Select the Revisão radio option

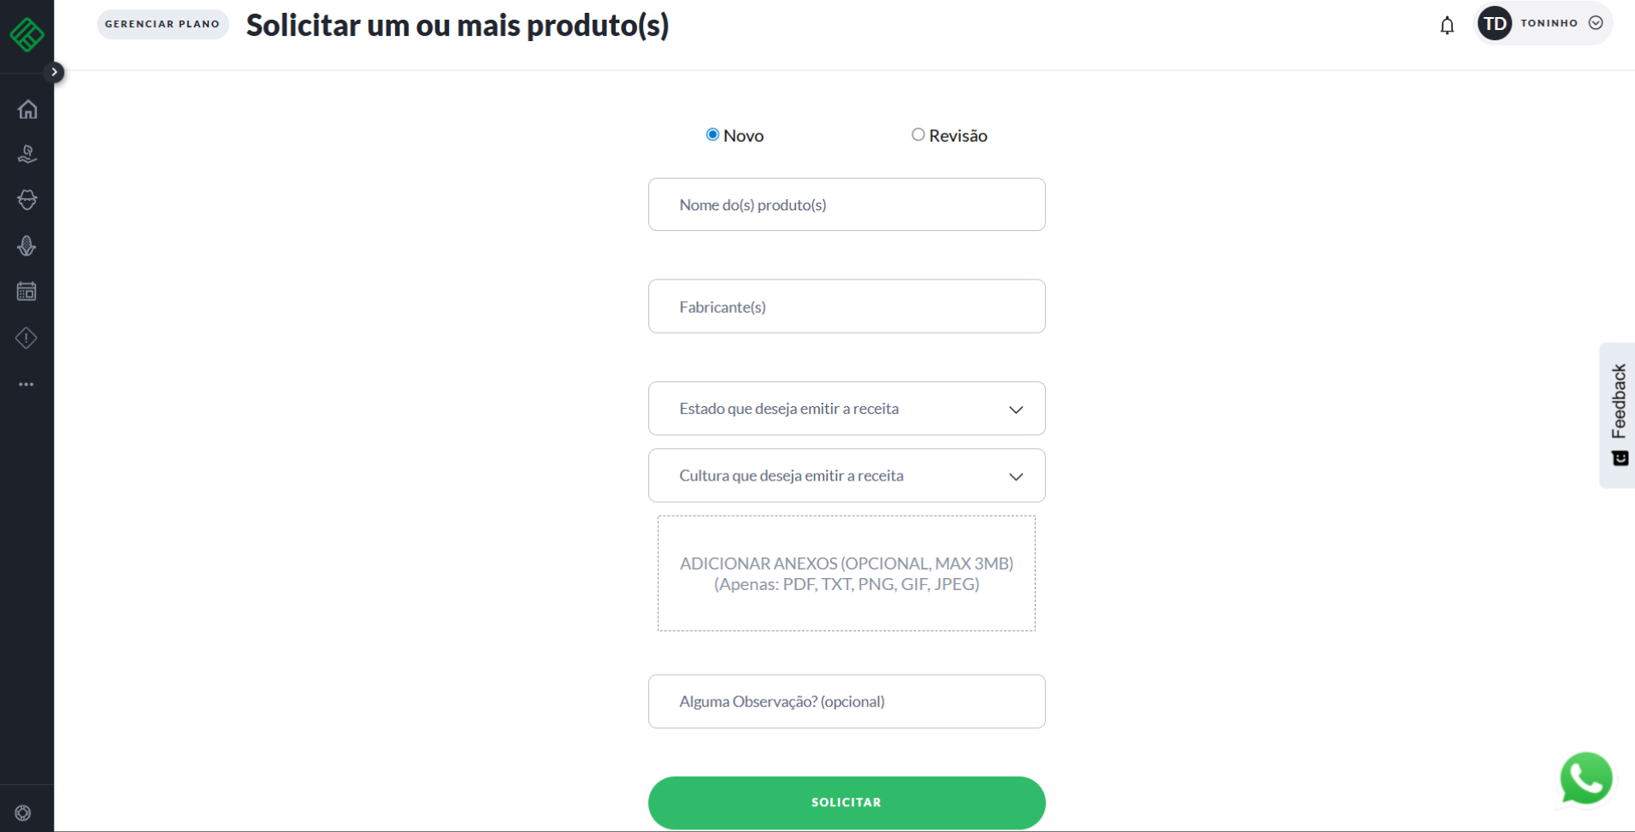(918, 135)
